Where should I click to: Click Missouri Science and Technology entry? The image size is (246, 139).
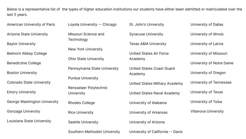pos(86,37)
